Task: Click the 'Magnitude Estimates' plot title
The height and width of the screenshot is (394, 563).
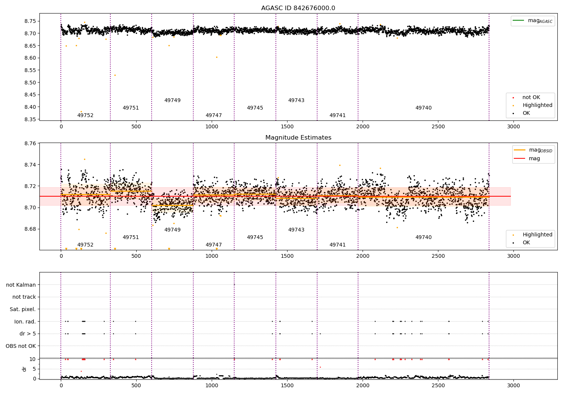Action: click(298, 138)
